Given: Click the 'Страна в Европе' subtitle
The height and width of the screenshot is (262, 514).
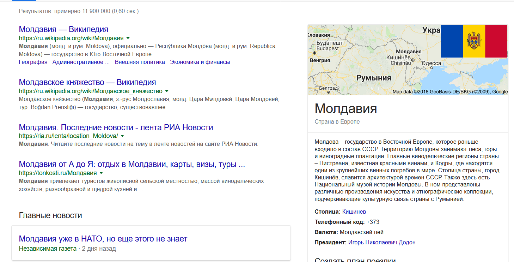Looking at the screenshot, I should pos(337,122).
